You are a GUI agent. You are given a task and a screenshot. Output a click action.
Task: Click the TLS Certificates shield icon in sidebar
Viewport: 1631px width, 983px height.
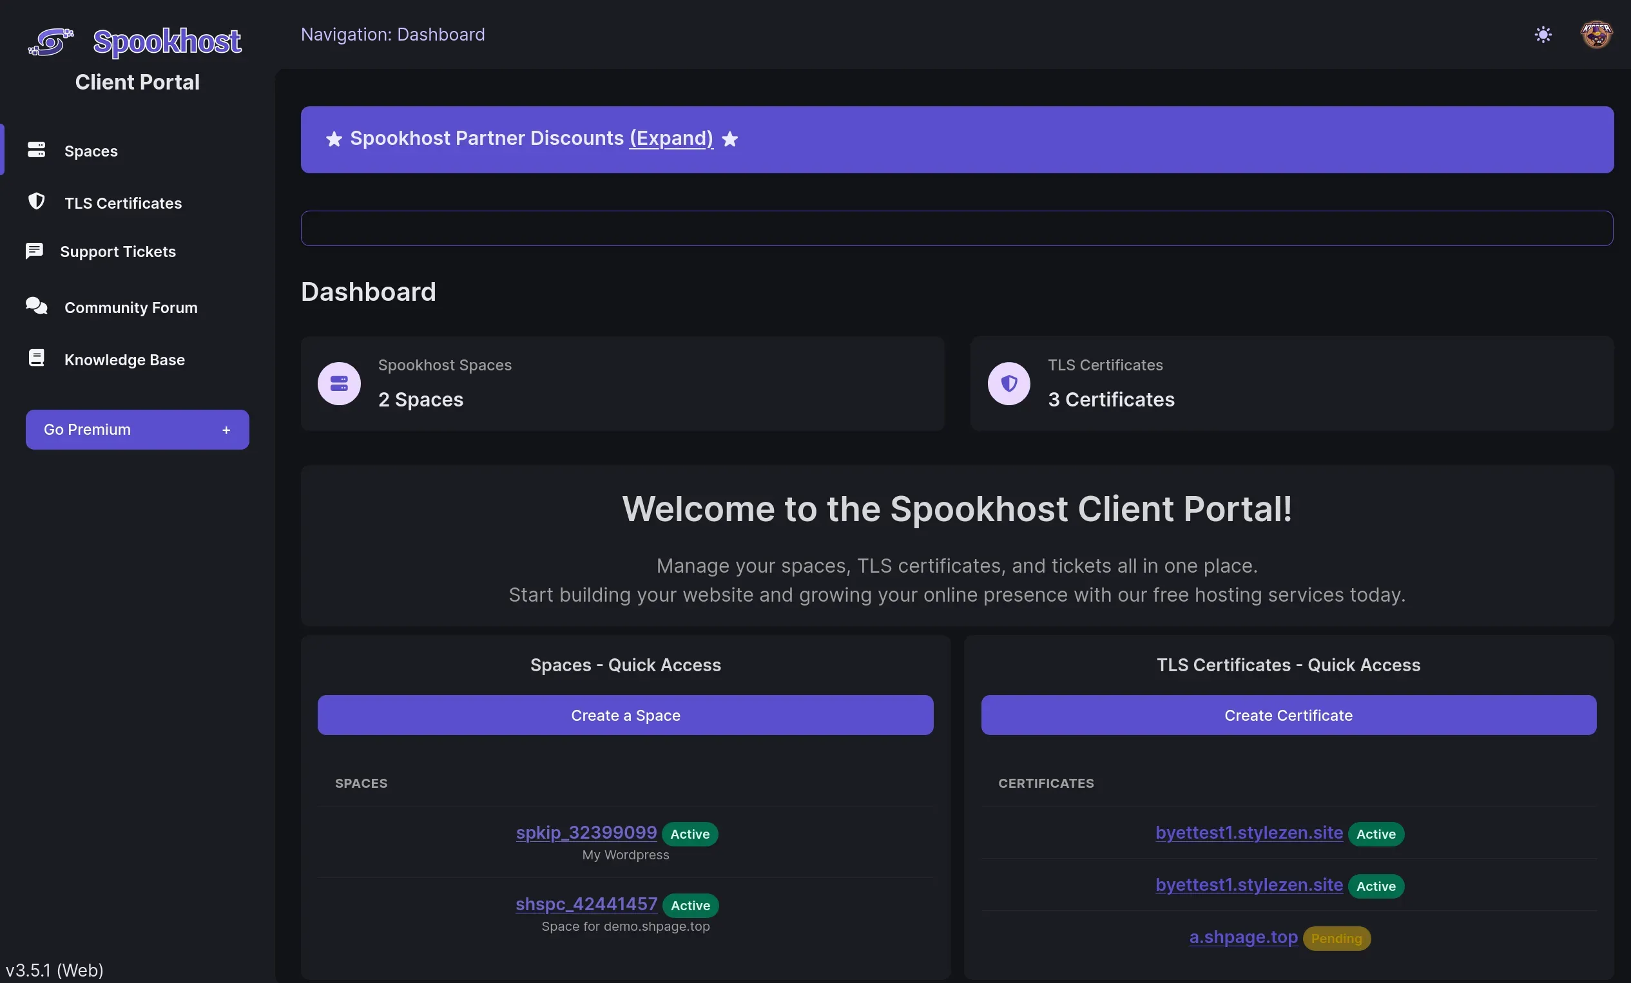click(x=36, y=201)
